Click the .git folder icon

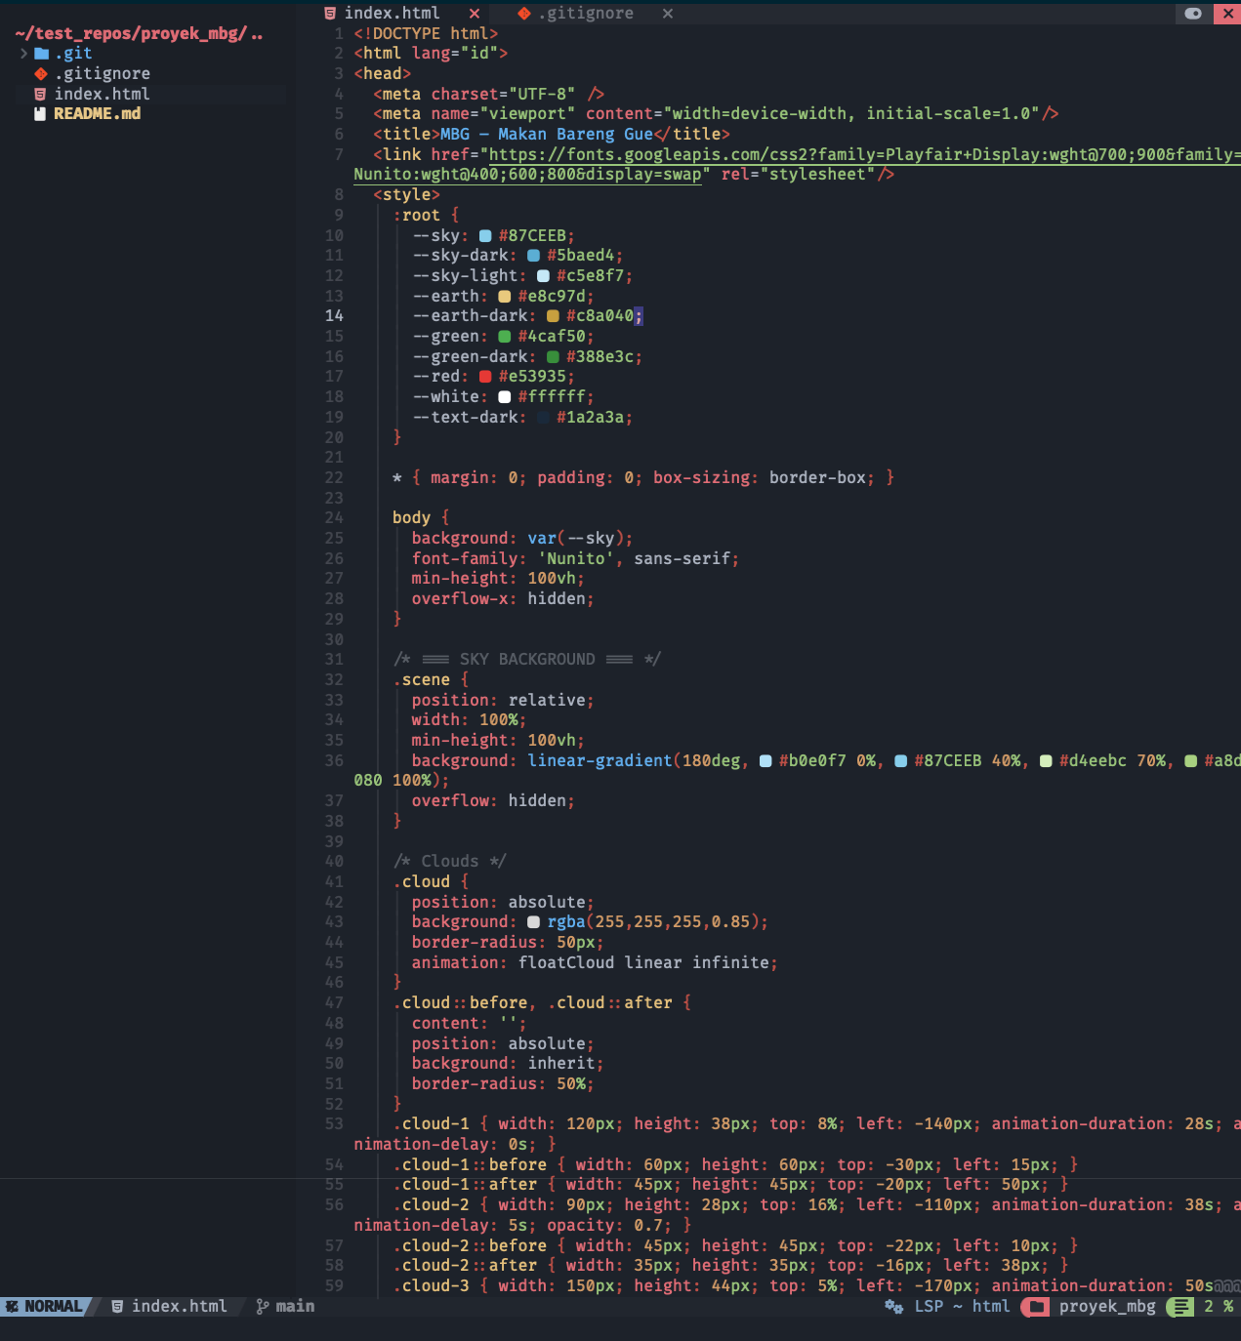coord(41,54)
